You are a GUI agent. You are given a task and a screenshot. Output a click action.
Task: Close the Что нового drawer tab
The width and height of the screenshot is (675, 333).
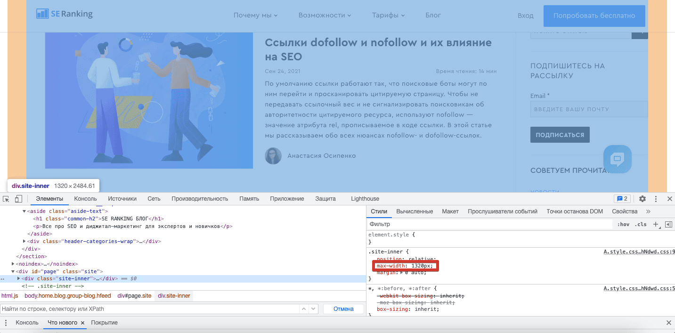pos(82,323)
